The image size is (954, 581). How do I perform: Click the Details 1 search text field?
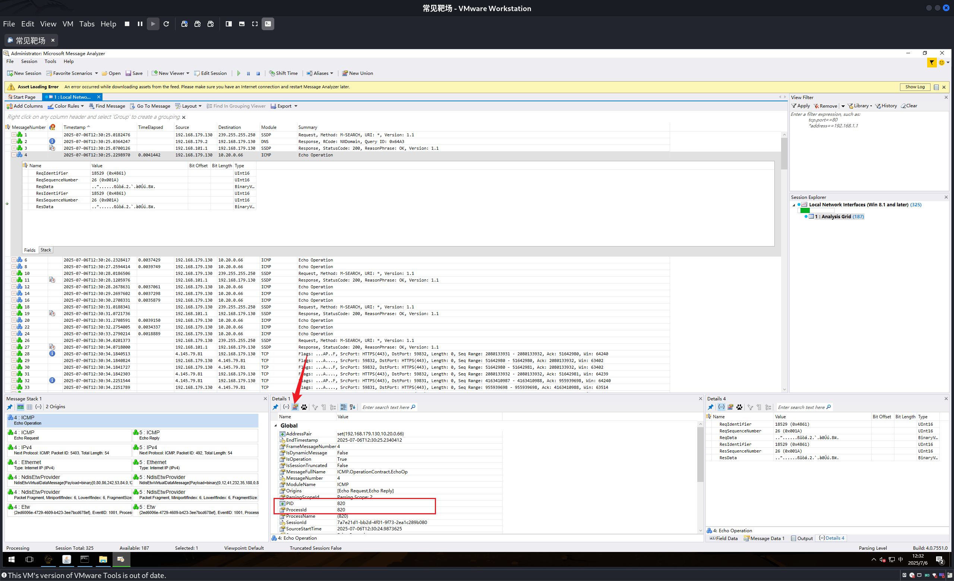tap(386, 407)
